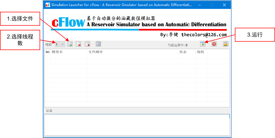
Task: Click the thecolors@126.com email text
Action: 204,35
